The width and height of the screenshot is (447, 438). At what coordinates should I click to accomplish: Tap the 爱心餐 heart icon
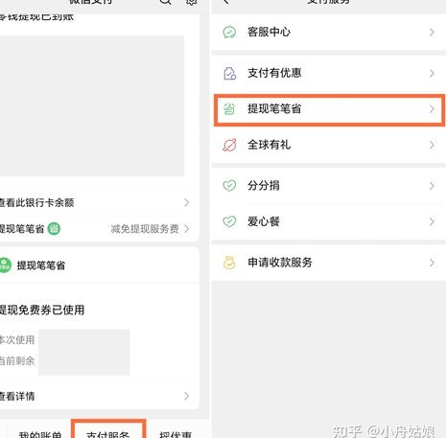click(229, 221)
